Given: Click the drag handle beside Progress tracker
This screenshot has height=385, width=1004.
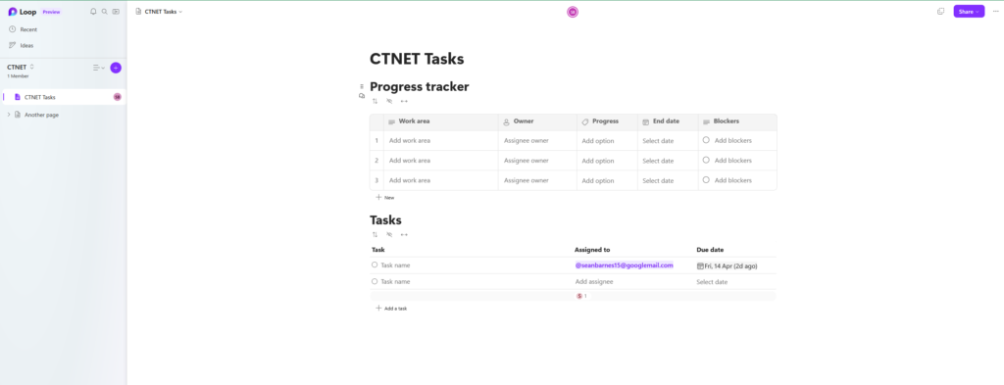Looking at the screenshot, I should pos(362,86).
